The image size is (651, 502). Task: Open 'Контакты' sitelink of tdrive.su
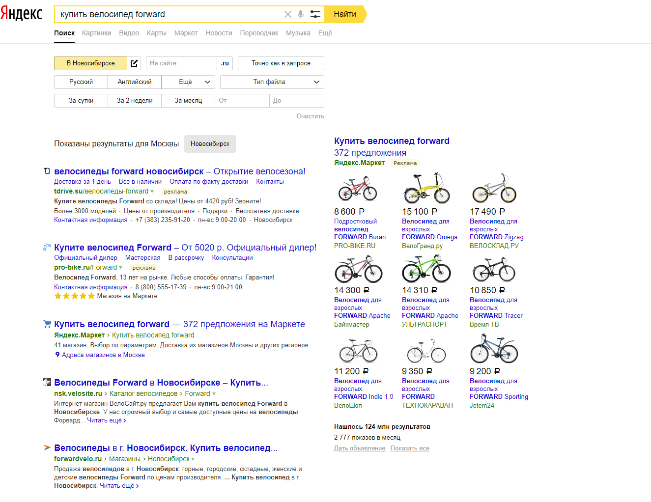[270, 182]
